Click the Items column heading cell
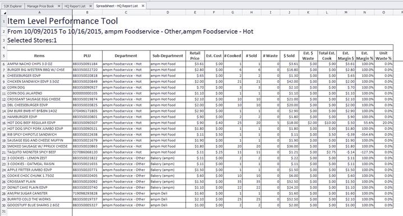This screenshot has width=403, height=216. [40, 55]
